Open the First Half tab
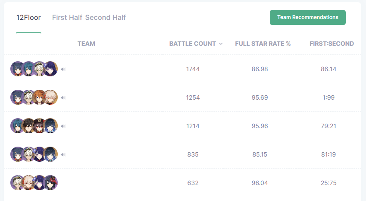The height and width of the screenshot is (201, 366). [x=67, y=18]
